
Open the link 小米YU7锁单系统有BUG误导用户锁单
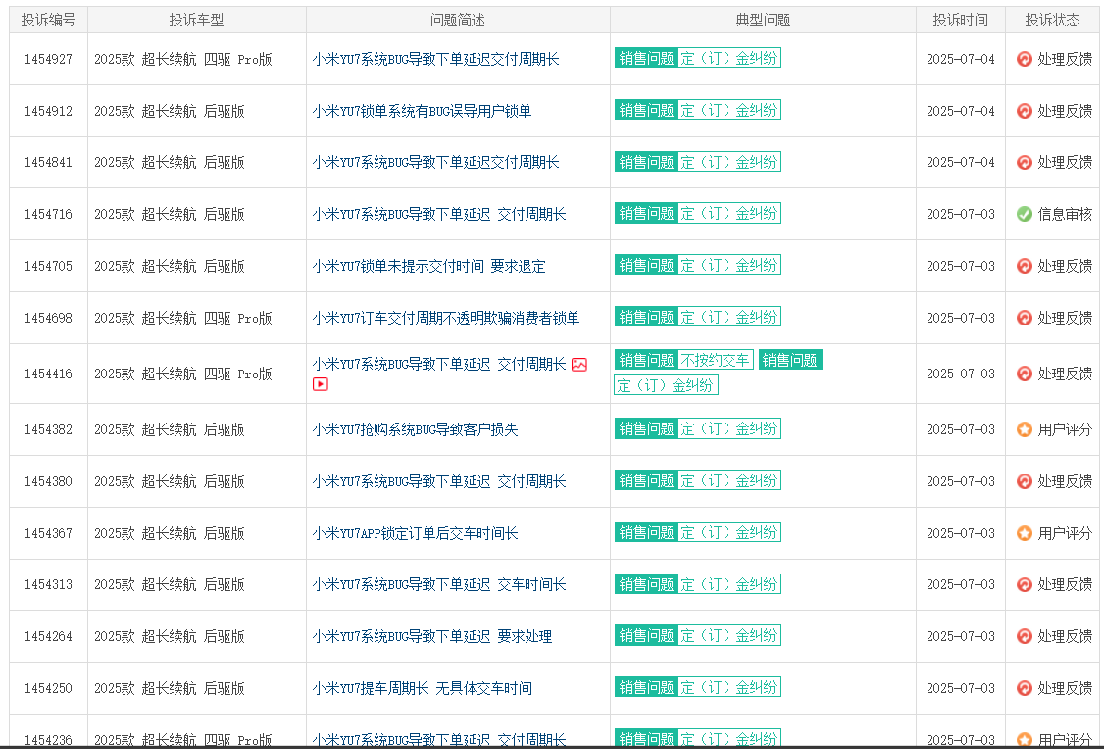click(422, 111)
